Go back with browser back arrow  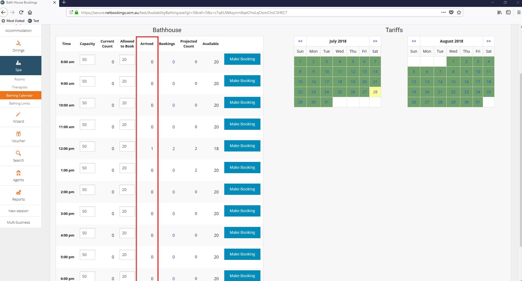[x=3, y=12]
